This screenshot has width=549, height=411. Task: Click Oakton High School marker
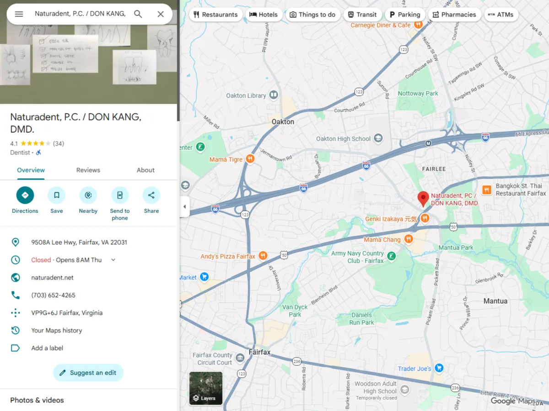378,138
